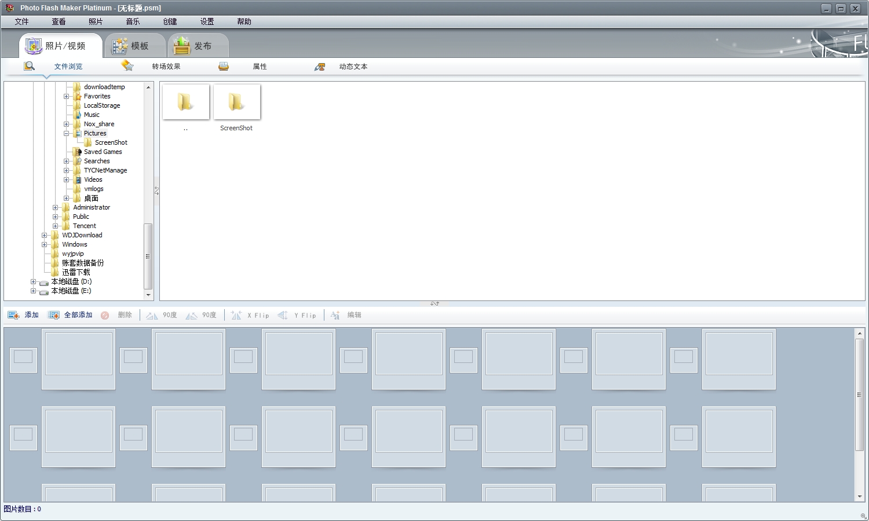Expand the Windows folder node
This screenshot has height=521, width=869.
click(44, 245)
